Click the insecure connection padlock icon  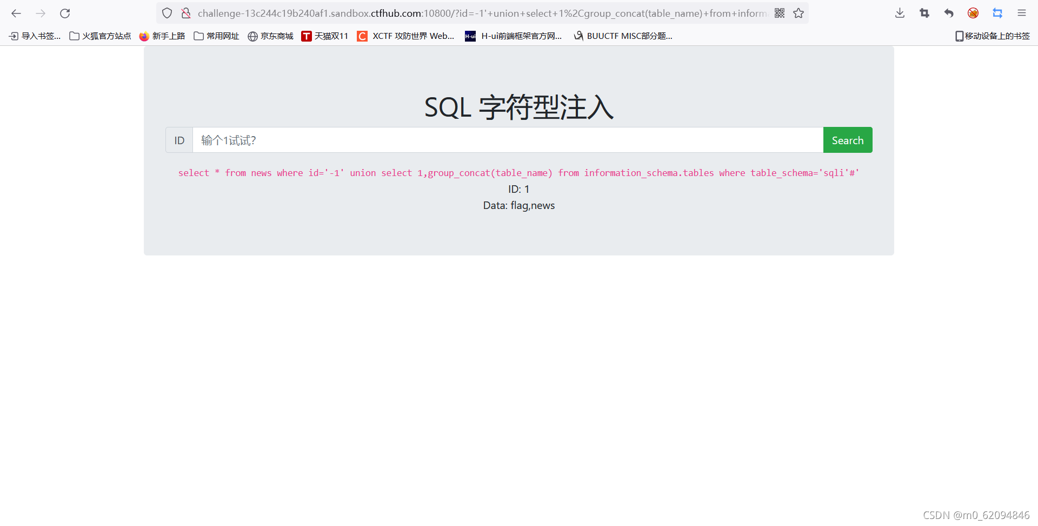pos(187,13)
